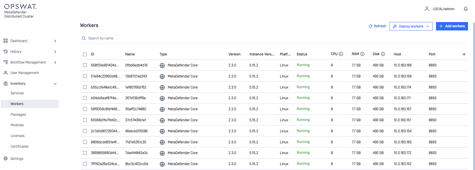Click the CPU column info icon
The image size is (475, 170).
(x=341, y=54)
